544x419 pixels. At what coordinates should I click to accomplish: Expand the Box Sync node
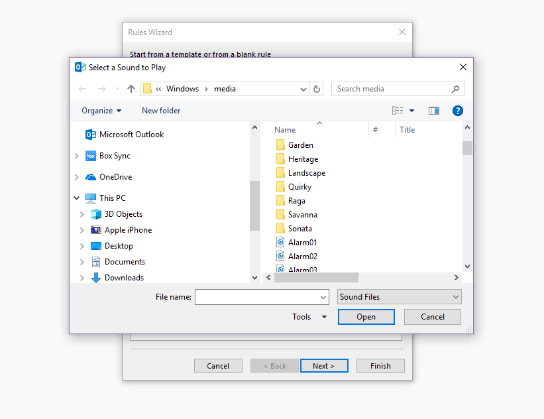coord(77,156)
